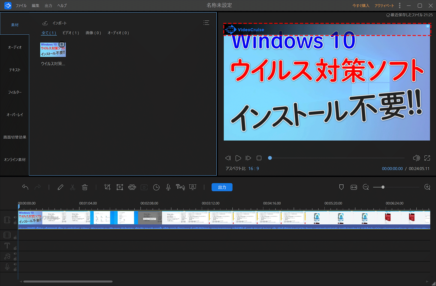Open the text-to-speech conversion icon
436x286 pixels.
(x=180, y=187)
